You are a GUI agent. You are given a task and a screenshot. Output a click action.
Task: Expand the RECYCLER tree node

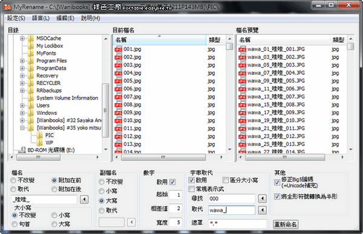click(x=22, y=83)
